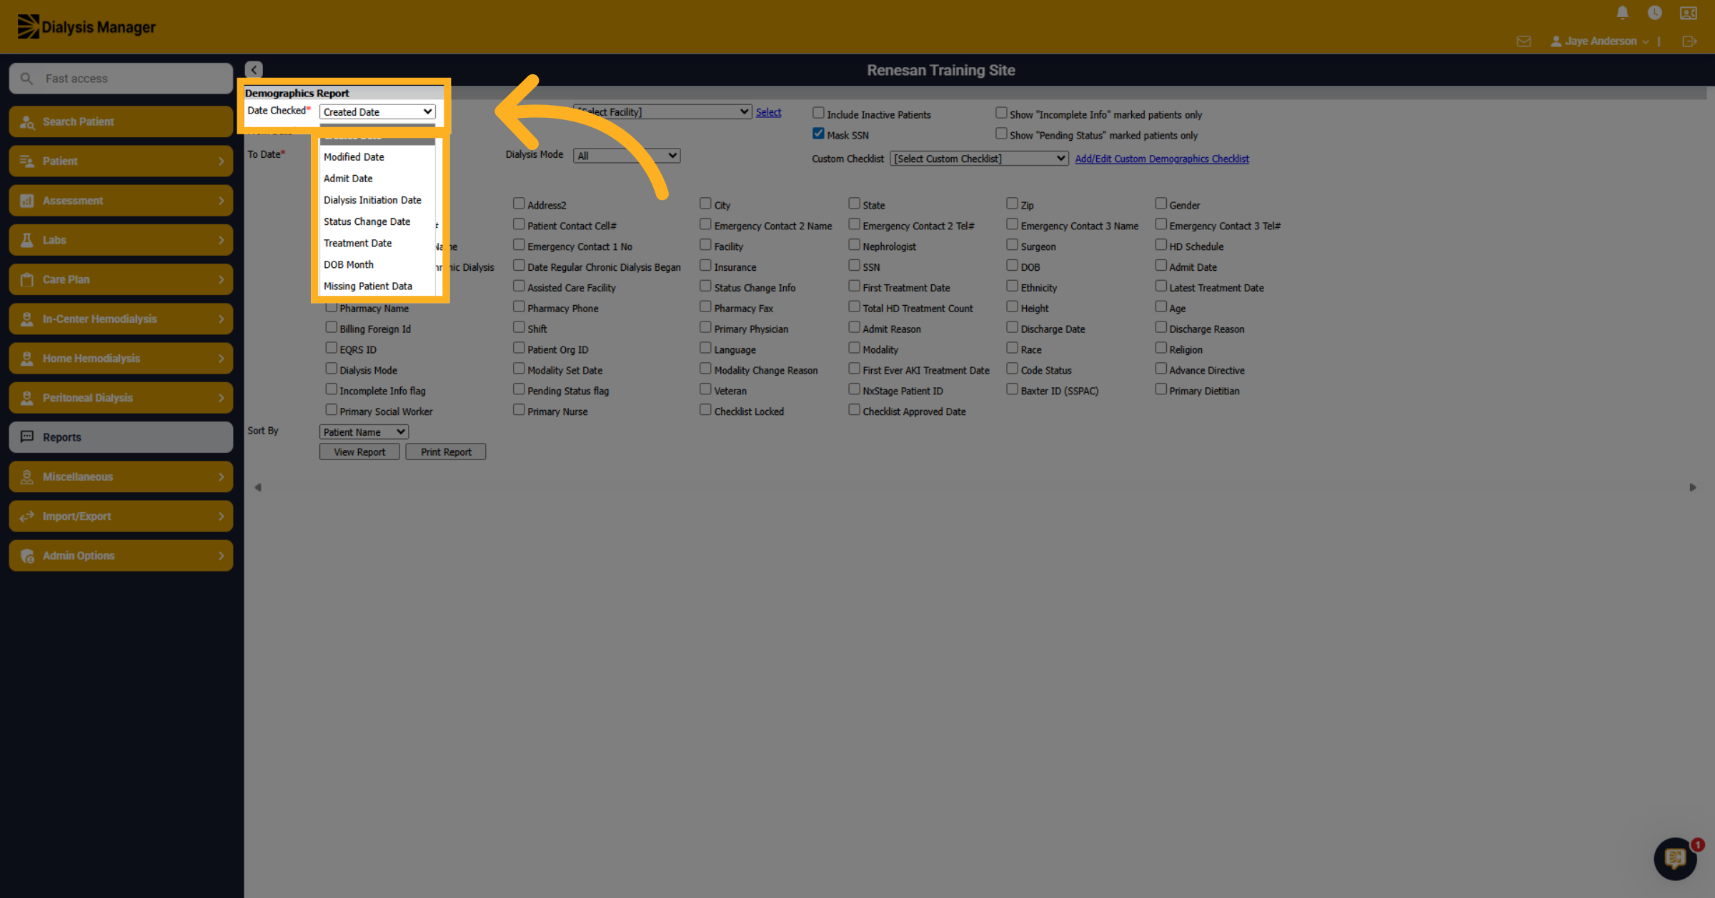Click the Assessment chart icon

point(27,201)
